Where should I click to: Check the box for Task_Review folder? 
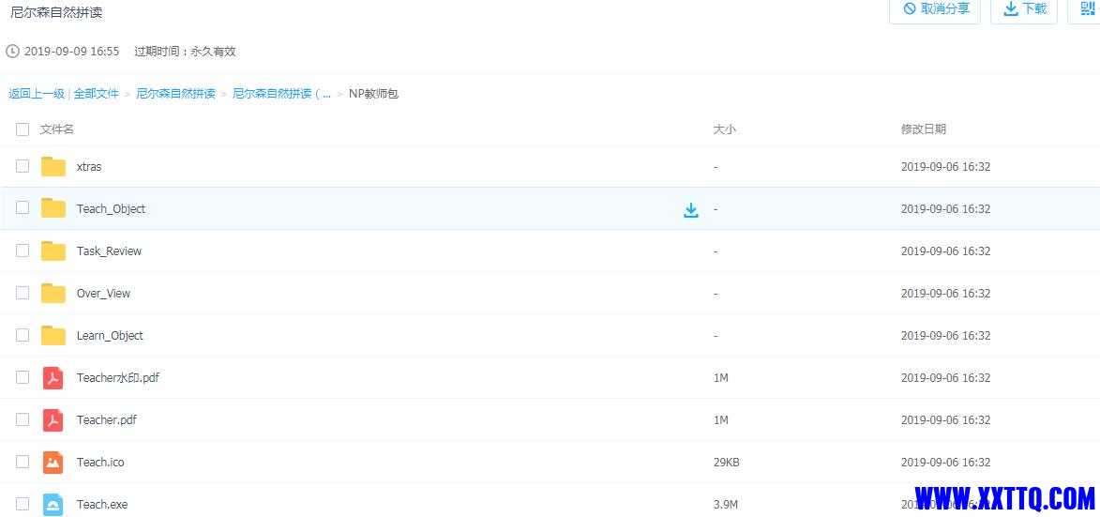(x=23, y=251)
